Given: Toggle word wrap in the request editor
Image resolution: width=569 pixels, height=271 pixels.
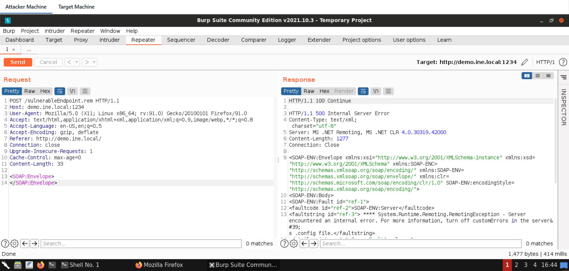Looking at the screenshot, I should click(60, 91).
